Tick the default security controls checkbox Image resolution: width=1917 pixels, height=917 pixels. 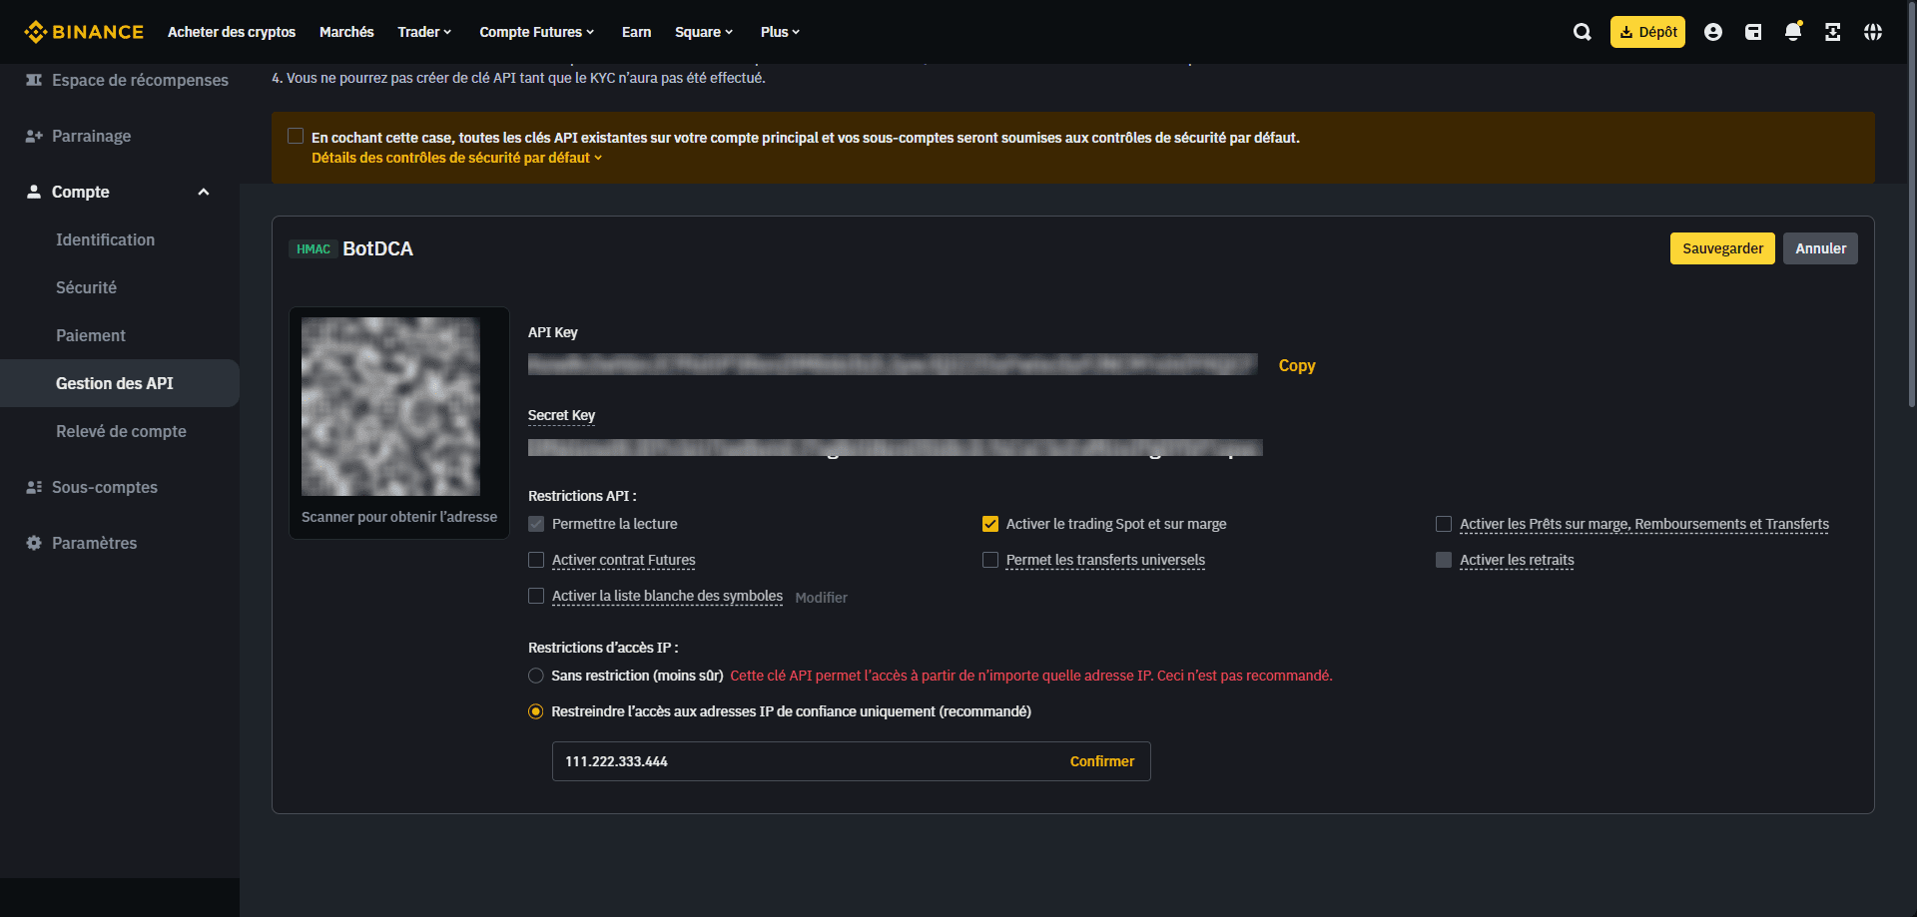tap(296, 137)
